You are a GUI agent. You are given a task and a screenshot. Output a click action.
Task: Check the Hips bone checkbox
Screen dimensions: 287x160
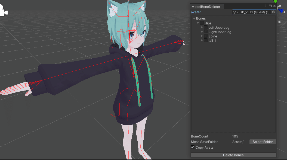click(202, 23)
